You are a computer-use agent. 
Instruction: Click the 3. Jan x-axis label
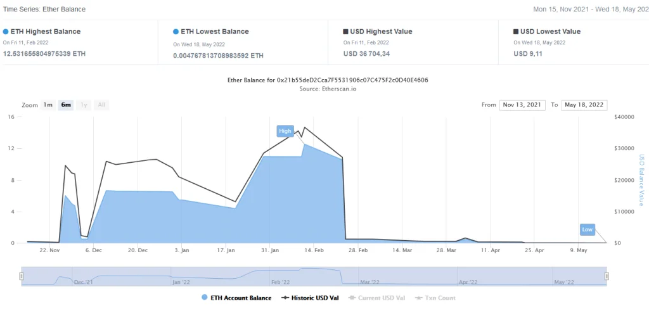[x=182, y=250]
